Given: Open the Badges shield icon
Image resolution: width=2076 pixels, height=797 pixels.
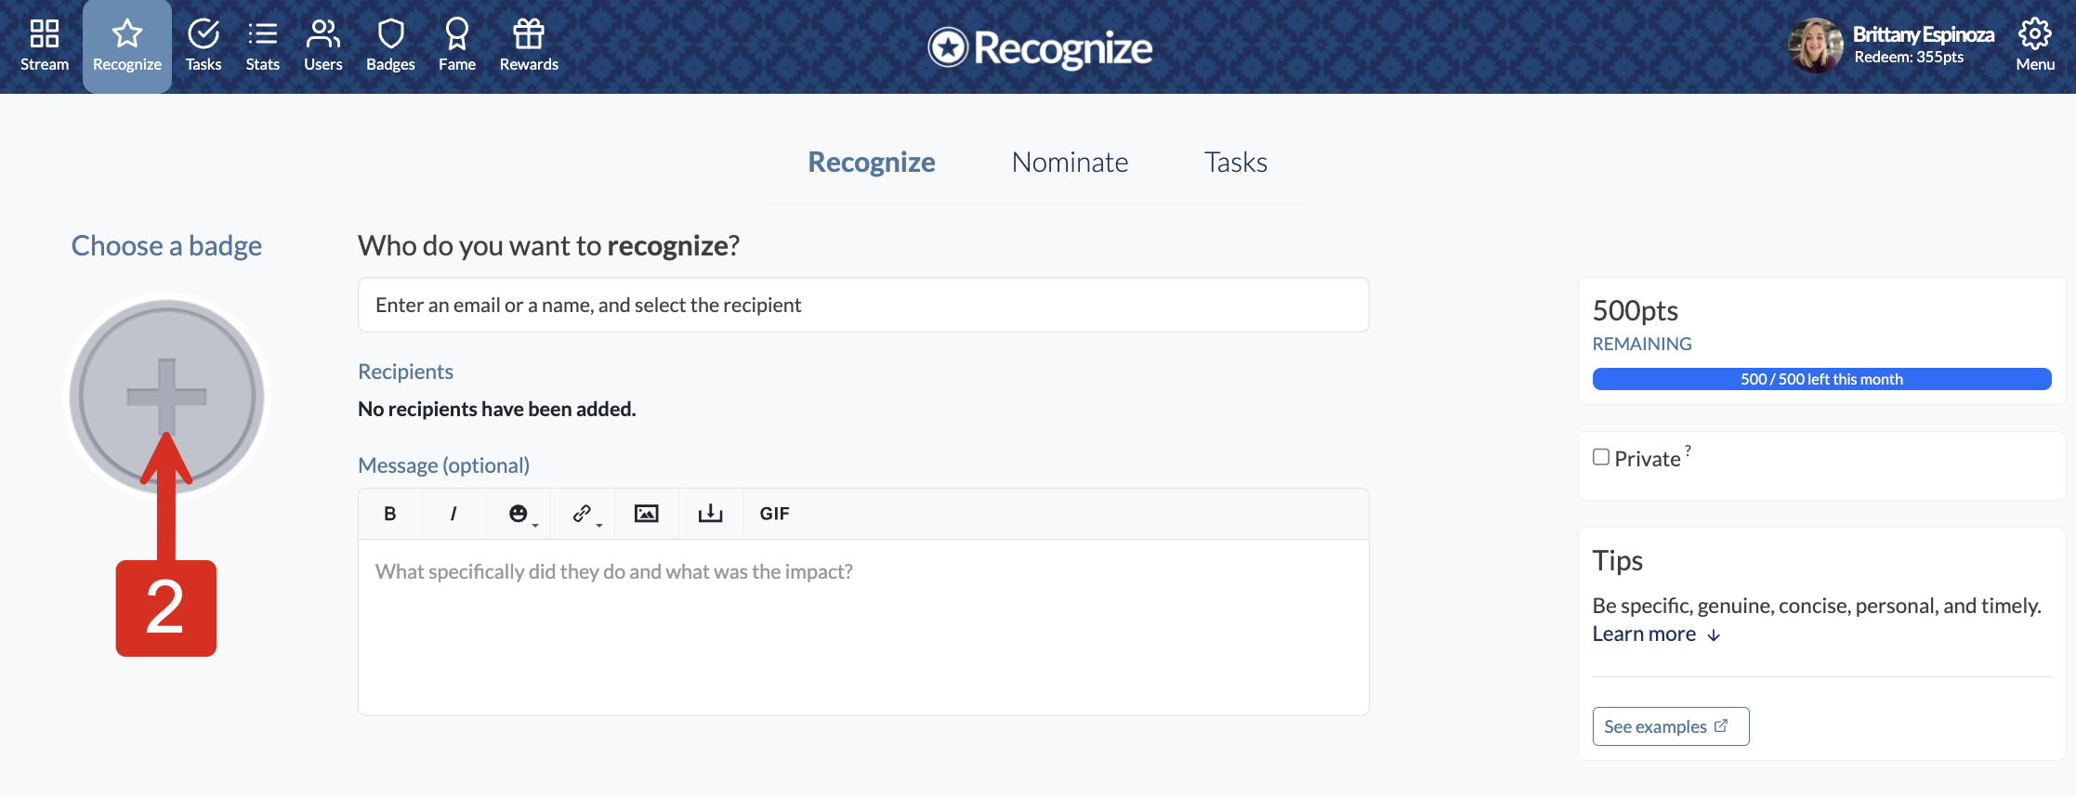Looking at the screenshot, I should (390, 34).
